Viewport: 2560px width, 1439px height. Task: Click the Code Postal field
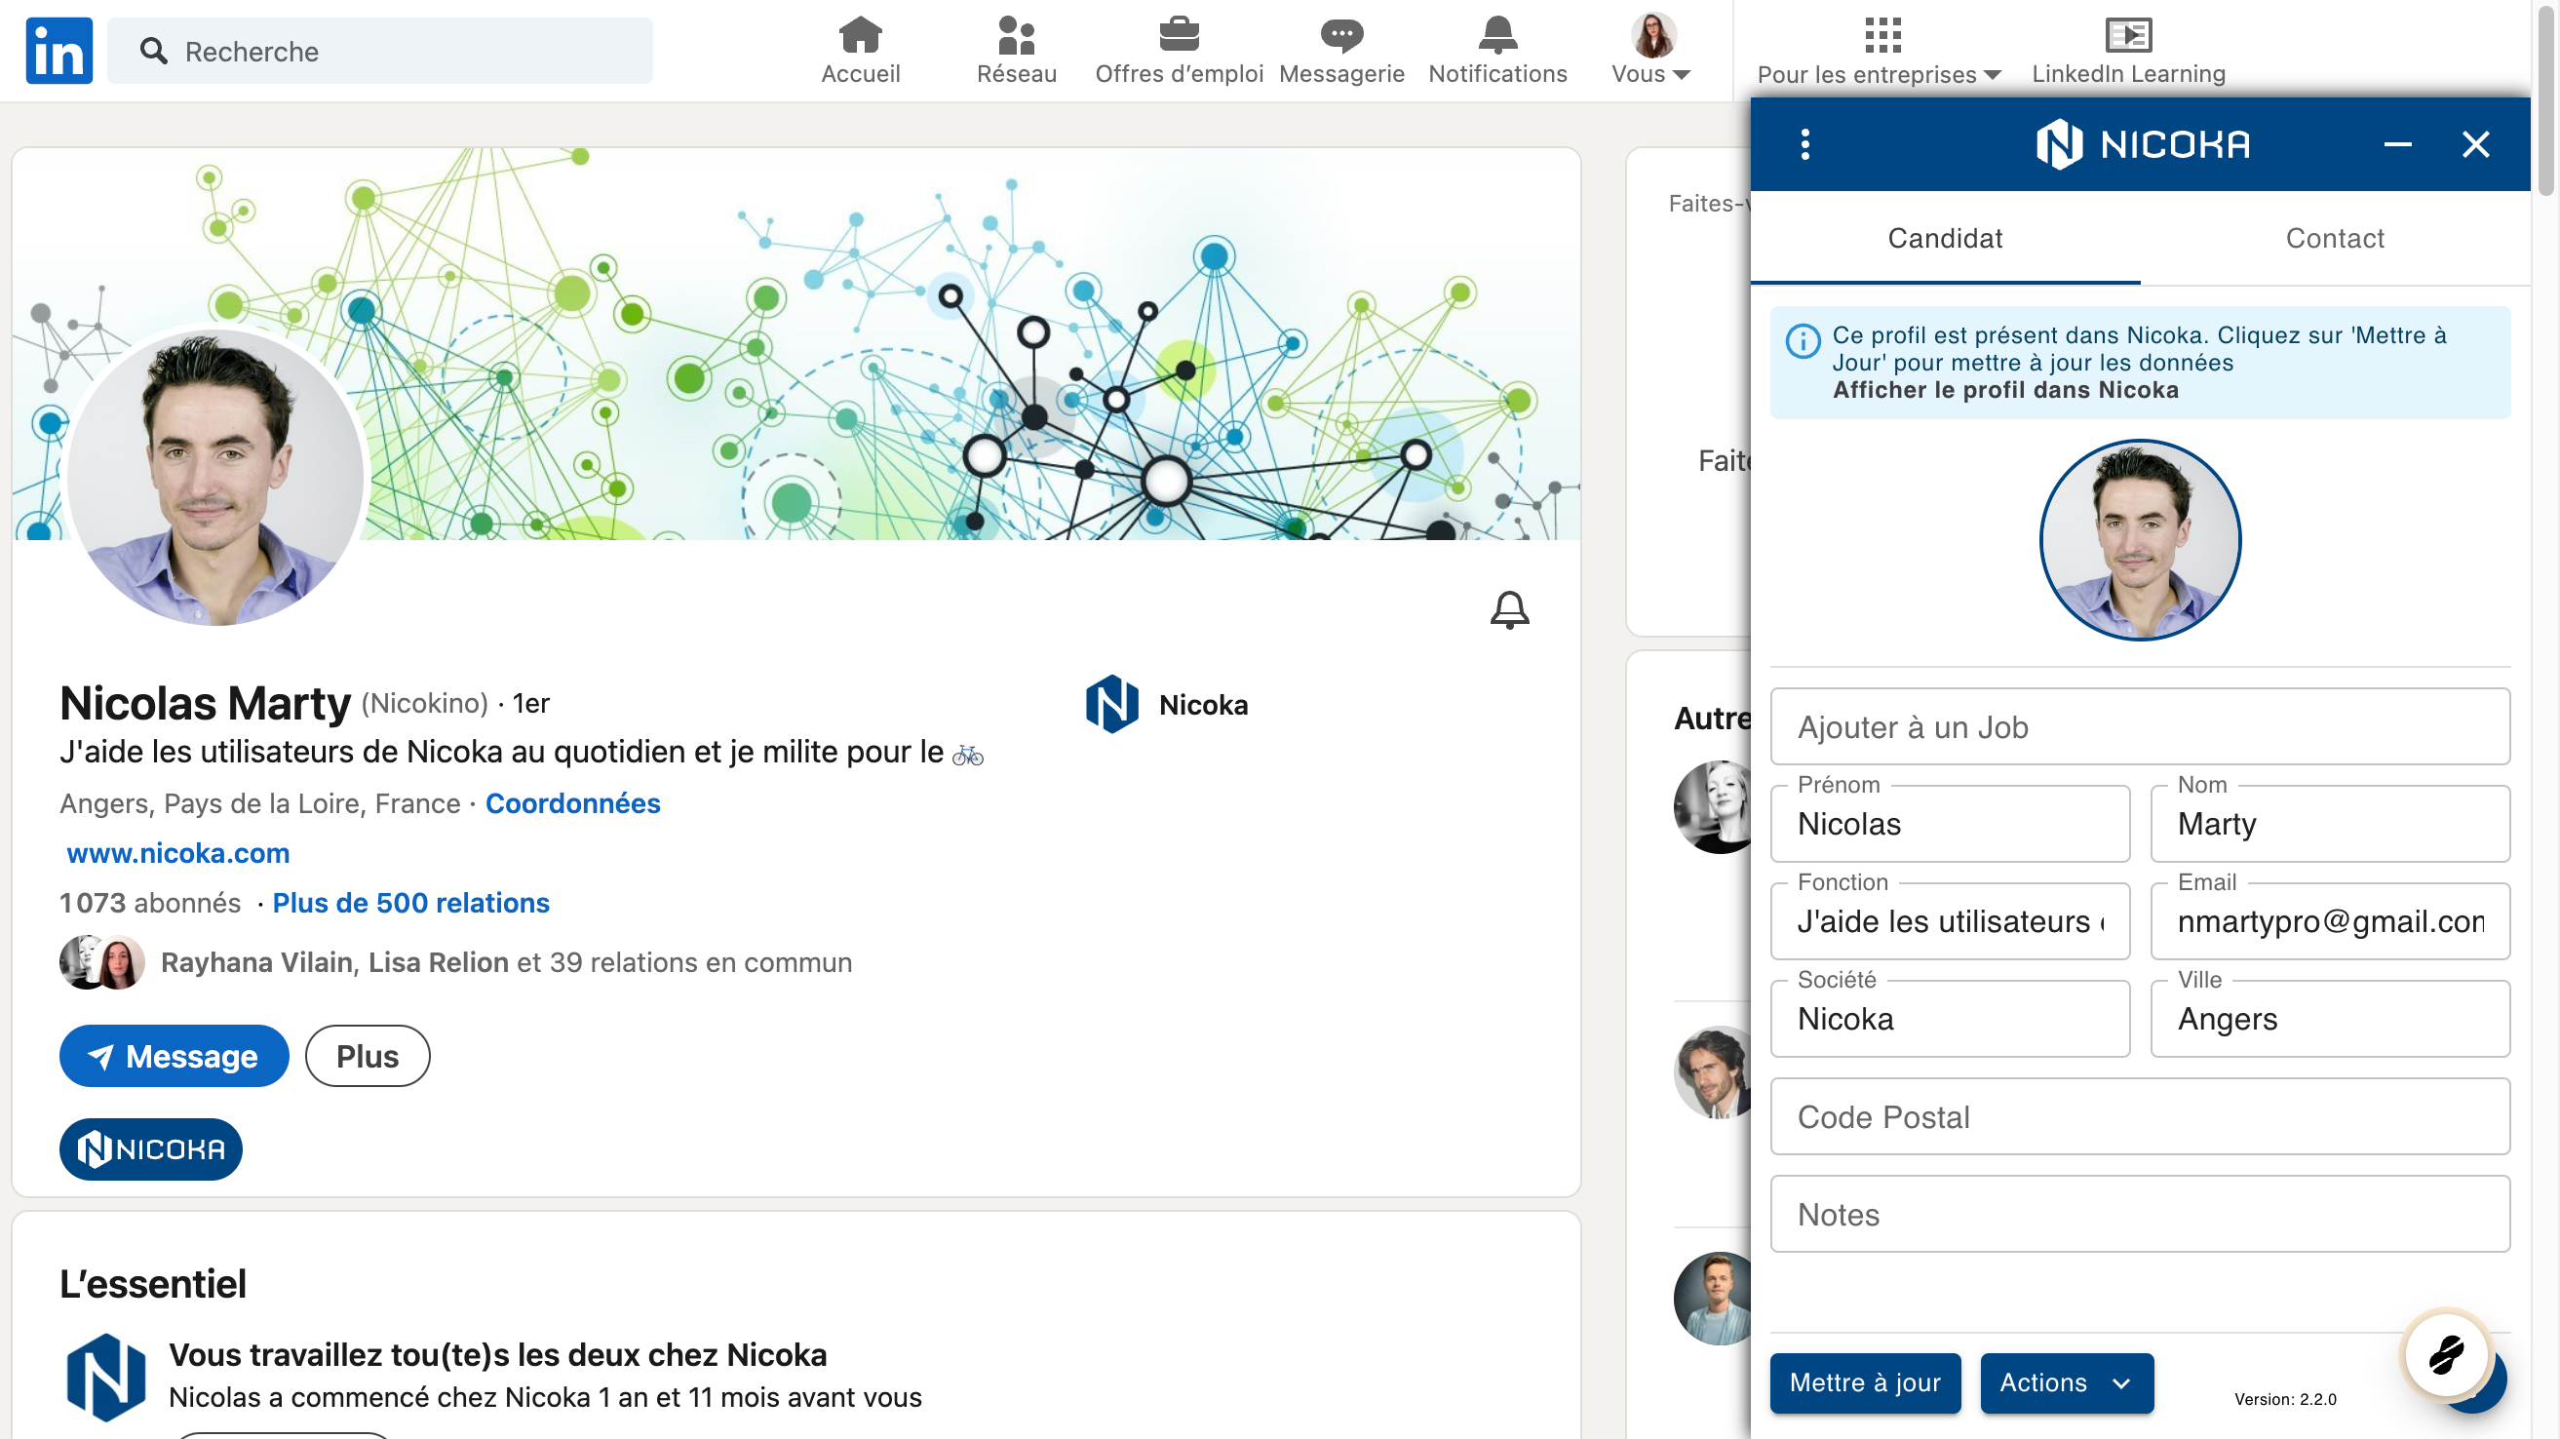pos(2140,1116)
